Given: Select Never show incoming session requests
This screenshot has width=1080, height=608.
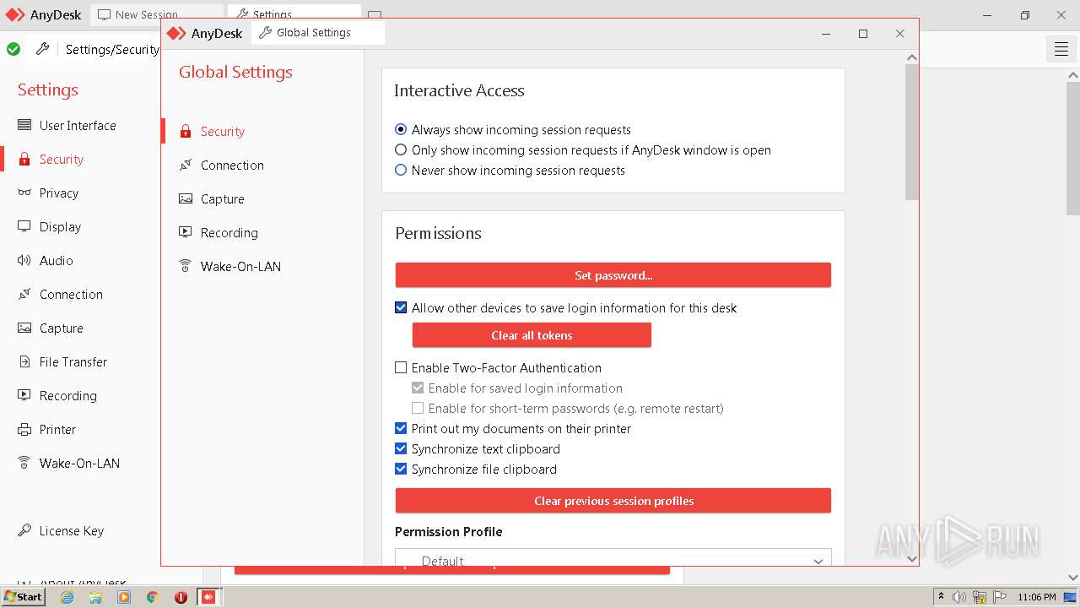Looking at the screenshot, I should (x=401, y=170).
